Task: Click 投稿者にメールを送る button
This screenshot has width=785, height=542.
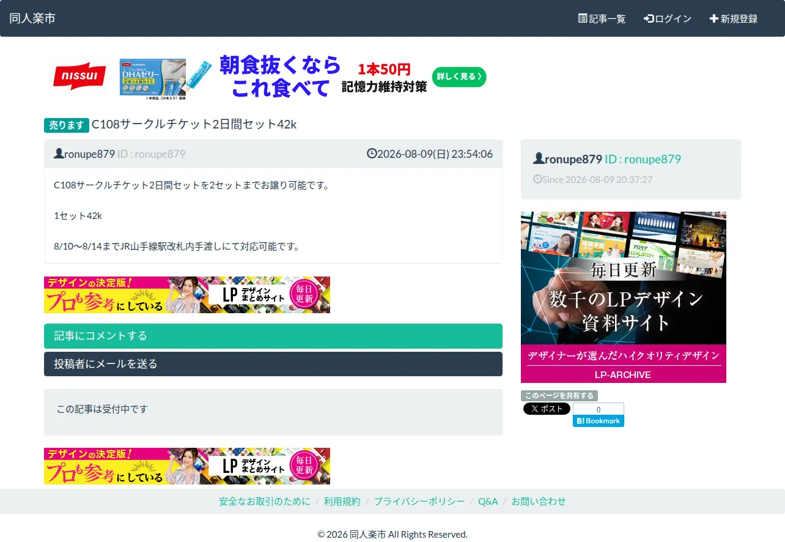Action: (273, 364)
